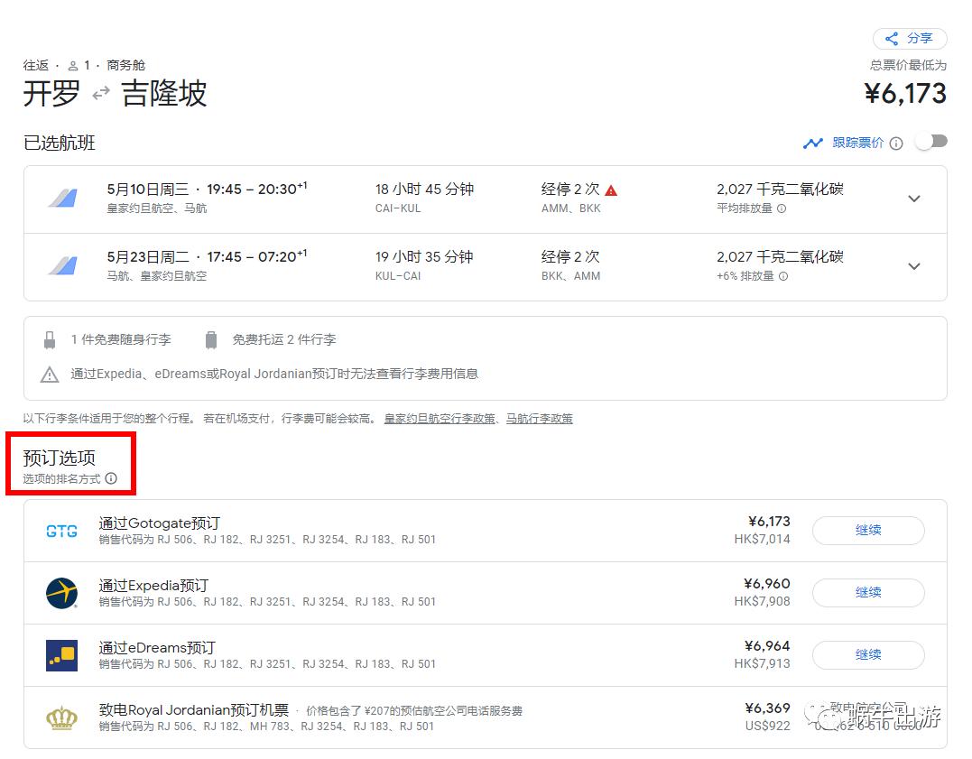Click the eDreams logo icon

pyautogui.click(x=60, y=655)
